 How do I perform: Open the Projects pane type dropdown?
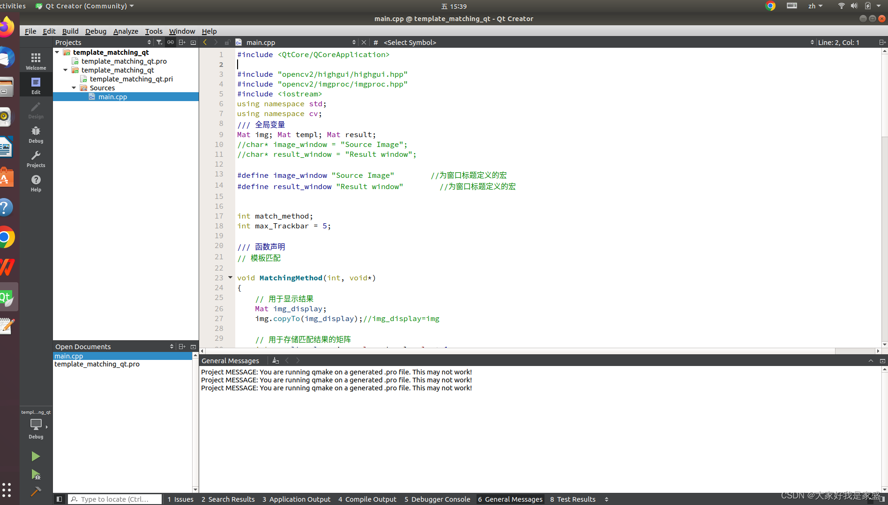pos(149,42)
